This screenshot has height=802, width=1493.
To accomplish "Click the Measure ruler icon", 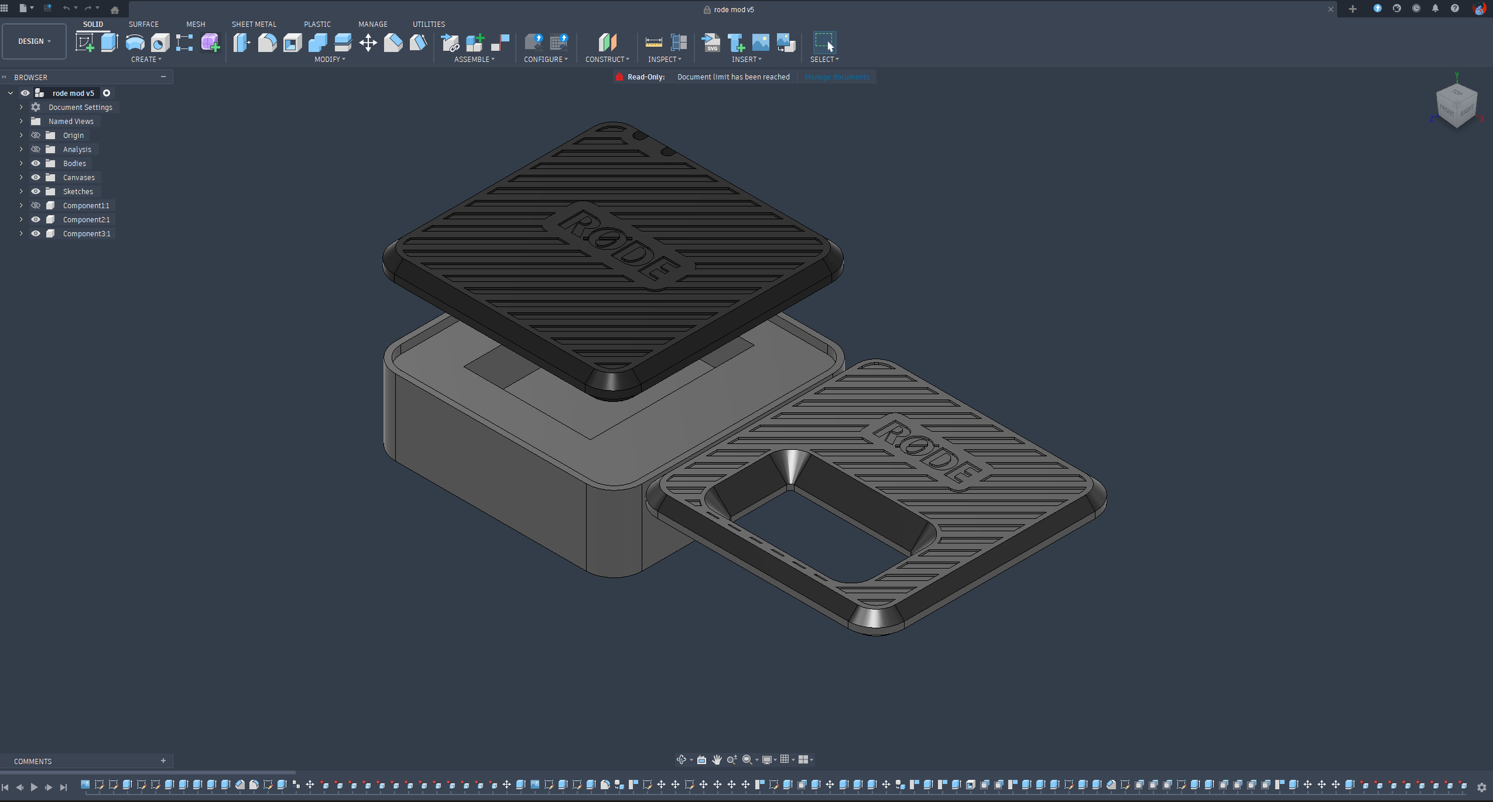I will (x=654, y=43).
